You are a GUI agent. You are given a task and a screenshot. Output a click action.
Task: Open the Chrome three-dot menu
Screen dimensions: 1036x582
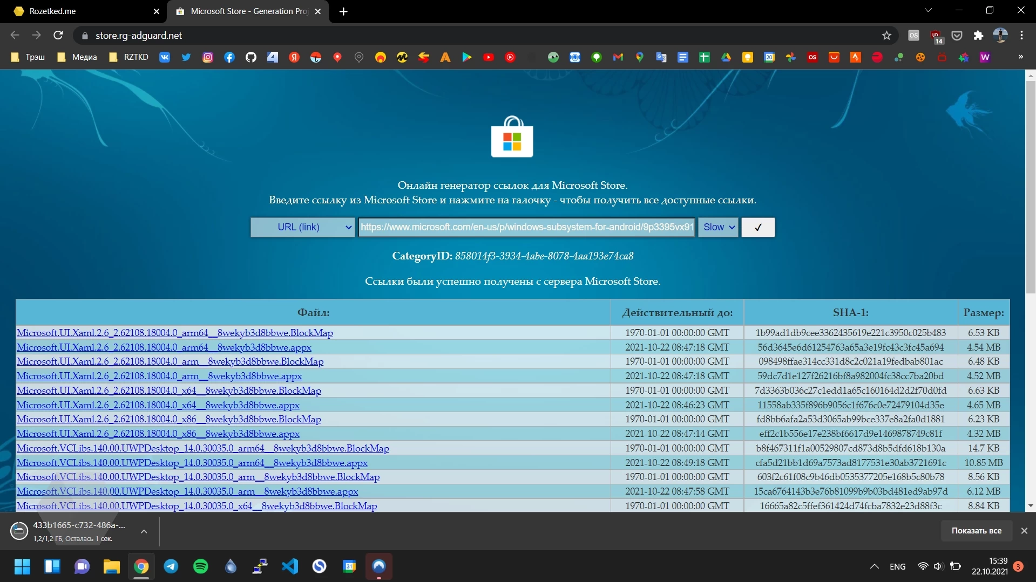pyautogui.click(x=1021, y=36)
